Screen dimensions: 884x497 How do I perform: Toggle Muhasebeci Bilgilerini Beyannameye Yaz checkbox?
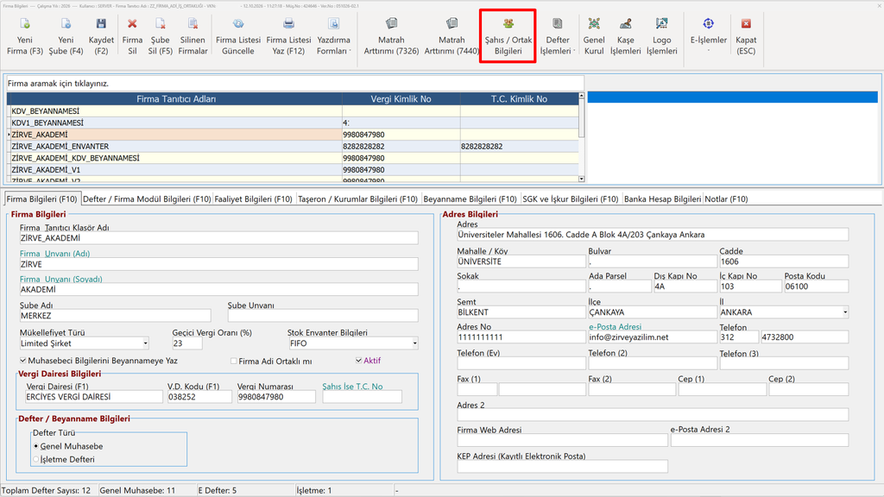point(23,361)
